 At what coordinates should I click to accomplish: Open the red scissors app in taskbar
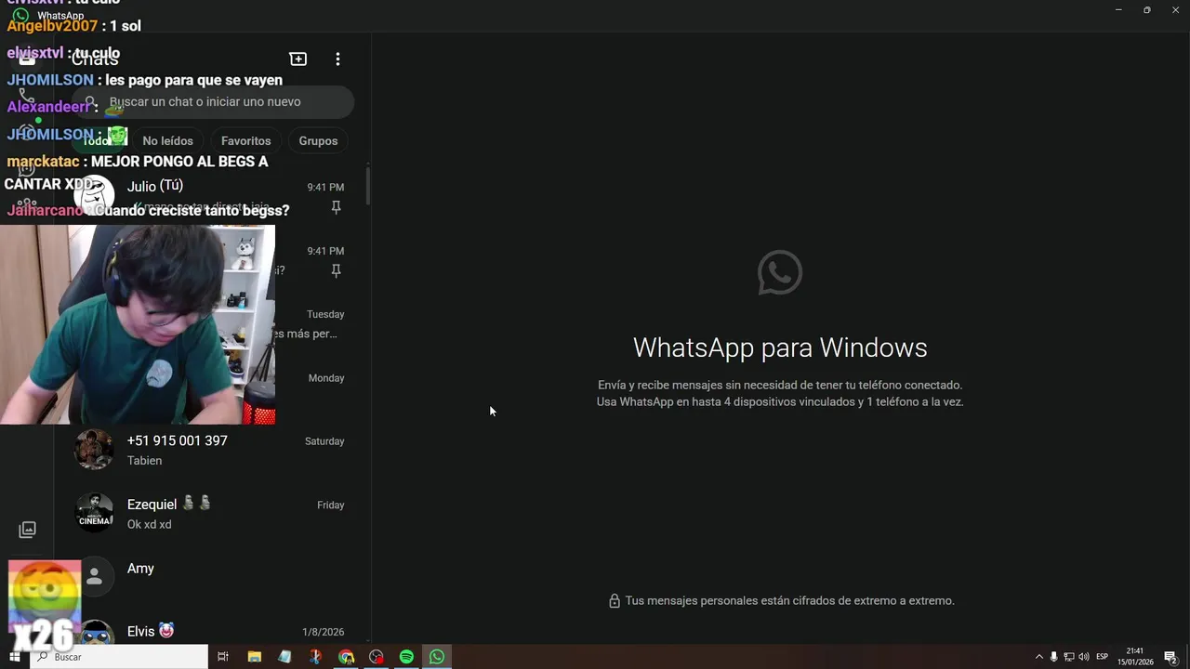[315, 657]
